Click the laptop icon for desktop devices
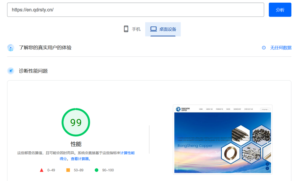292x181 pixels. click(x=153, y=29)
